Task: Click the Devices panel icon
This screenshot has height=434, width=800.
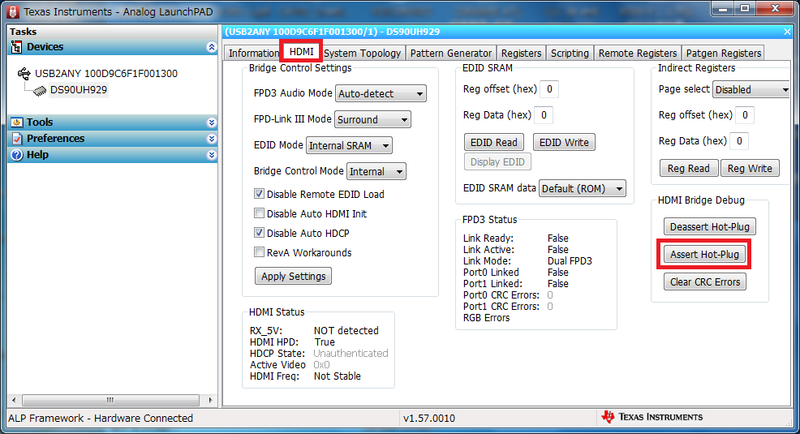Action: coord(17,47)
